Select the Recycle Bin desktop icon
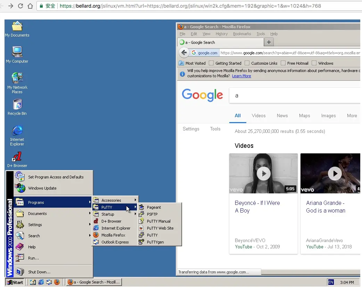362x288 pixels. tap(17, 107)
